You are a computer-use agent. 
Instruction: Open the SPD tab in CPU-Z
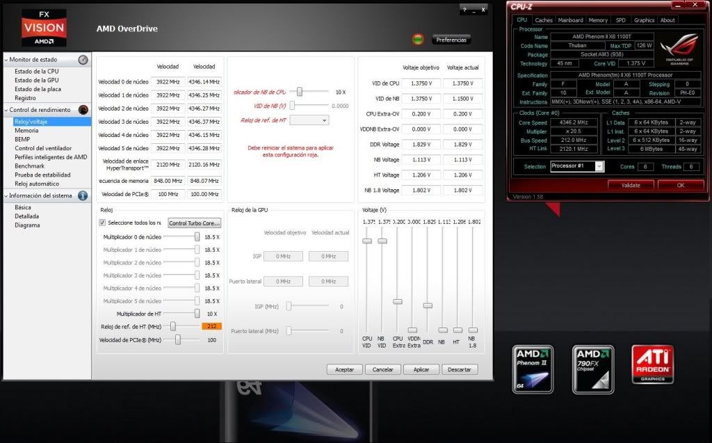coord(620,20)
